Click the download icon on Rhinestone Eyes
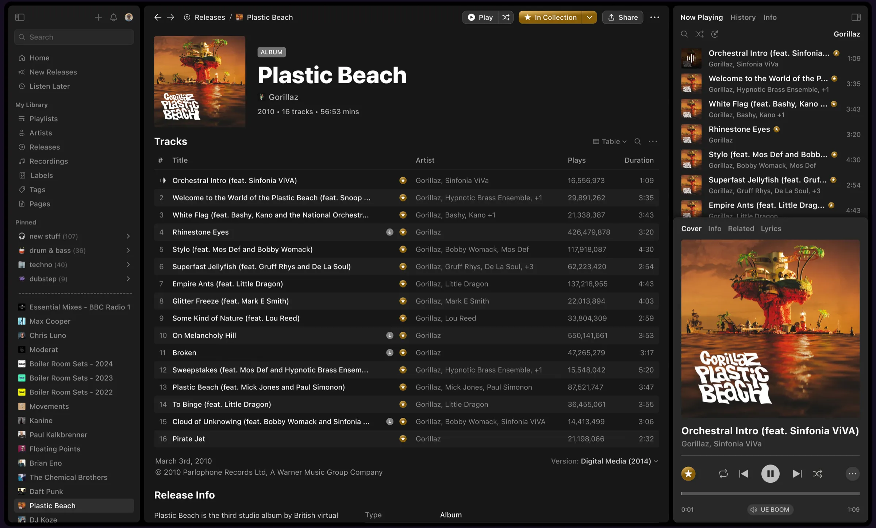This screenshot has width=876, height=528. [x=390, y=232]
